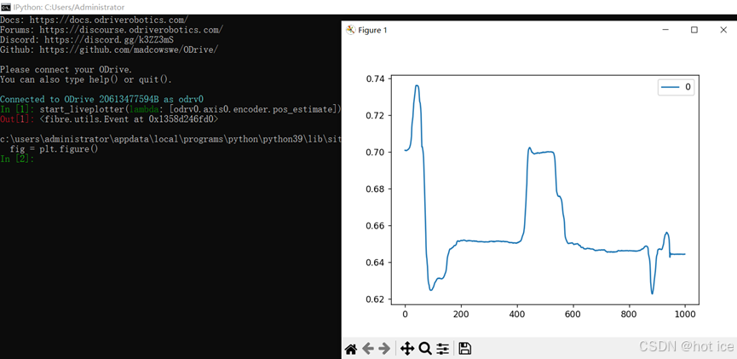Click the discourse.odriverobotics.com forums URL
The width and height of the screenshot is (737, 359).
tap(131, 30)
